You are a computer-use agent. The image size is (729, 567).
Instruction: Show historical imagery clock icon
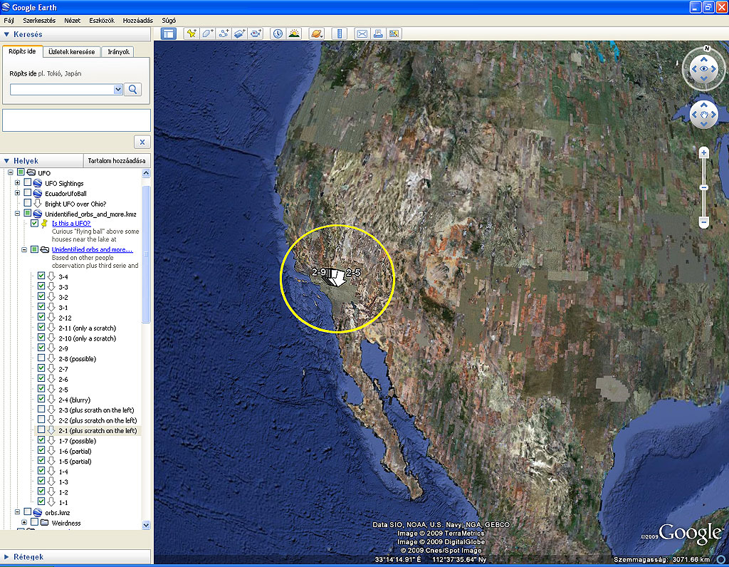(x=278, y=33)
